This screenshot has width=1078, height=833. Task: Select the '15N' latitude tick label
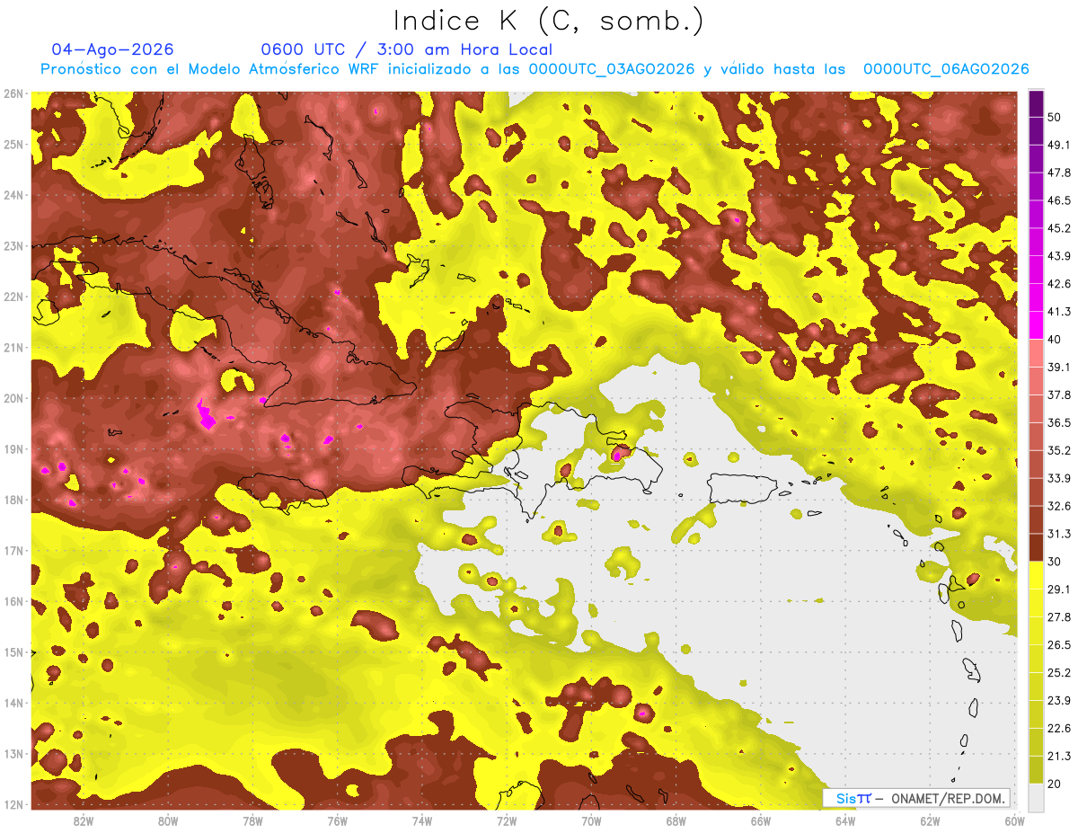tap(13, 652)
